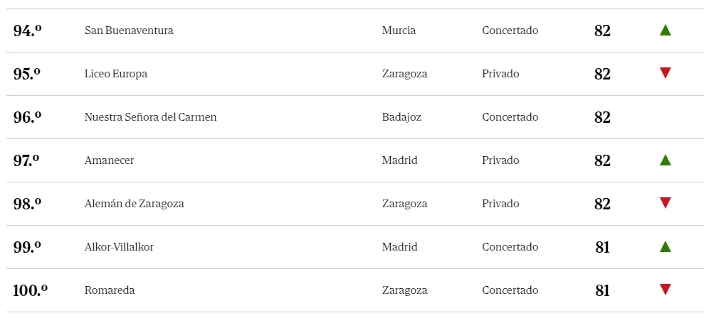The height and width of the screenshot is (318, 716).
Task: Click the red down arrow for Romareda
Action: pyautogui.click(x=665, y=290)
